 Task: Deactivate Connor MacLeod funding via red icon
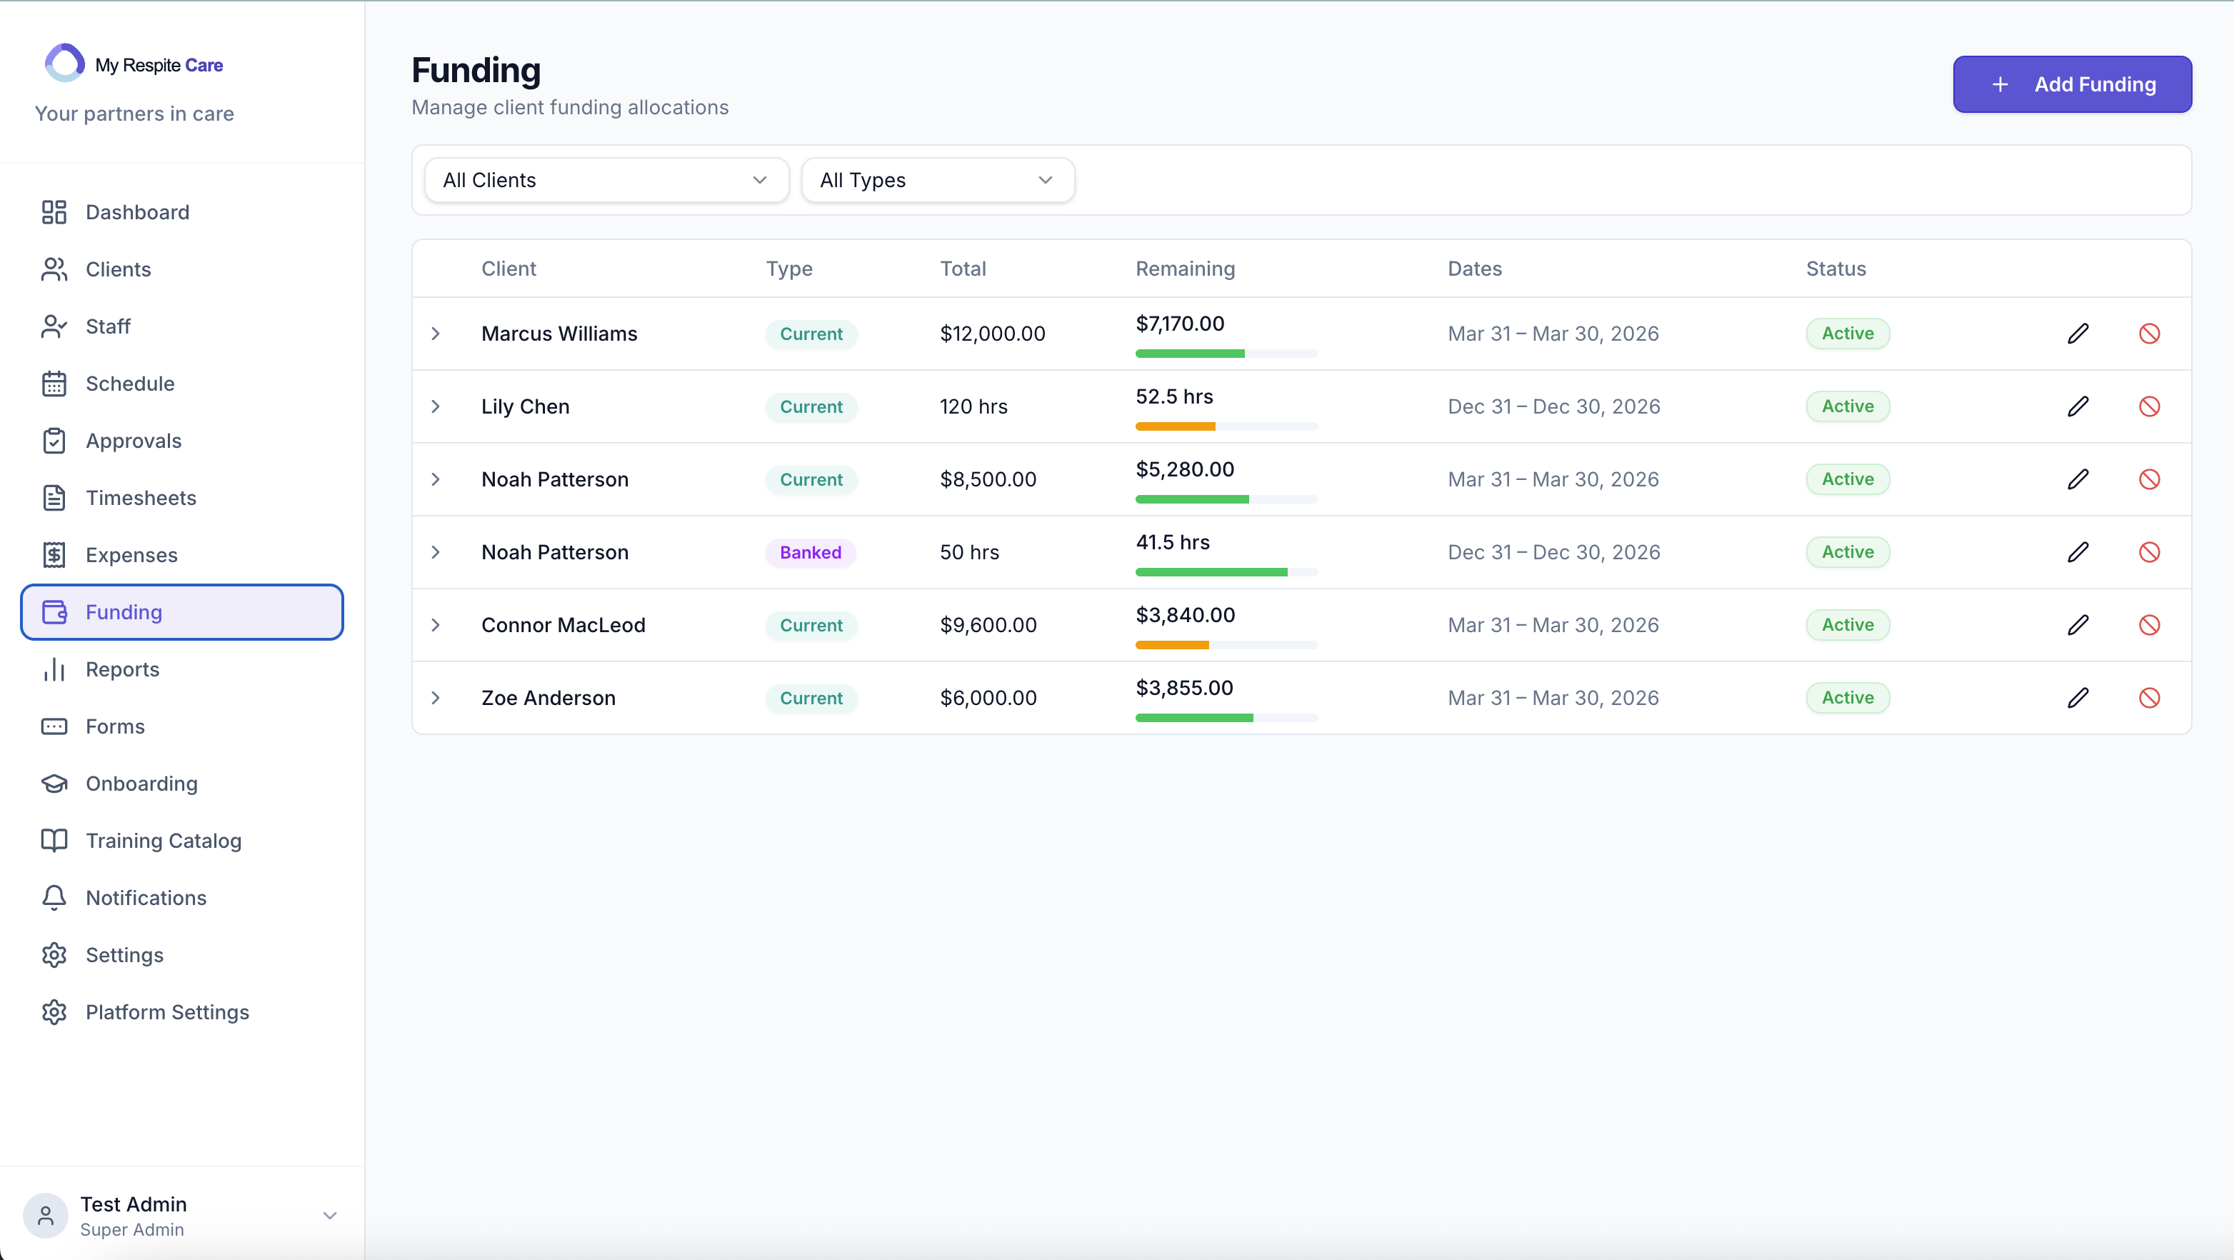click(x=2149, y=625)
